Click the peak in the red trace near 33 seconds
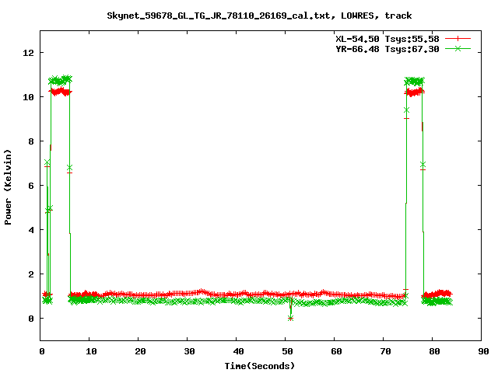This screenshot has width=498, height=373. click(x=202, y=291)
